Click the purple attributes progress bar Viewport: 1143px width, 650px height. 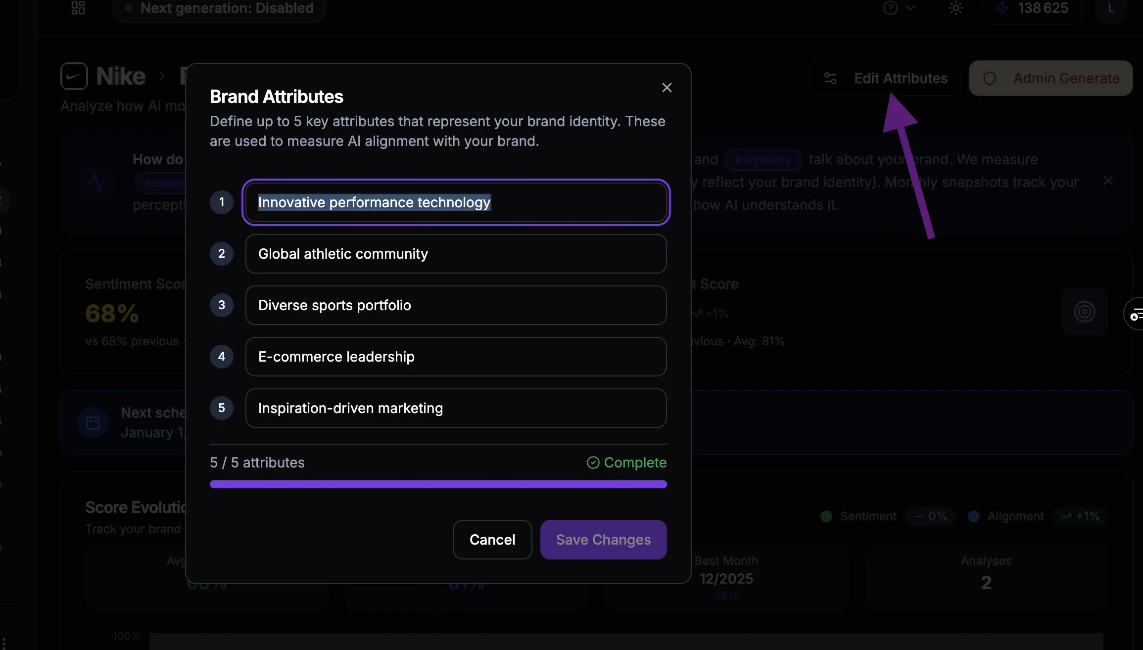[x=438, y=484]
